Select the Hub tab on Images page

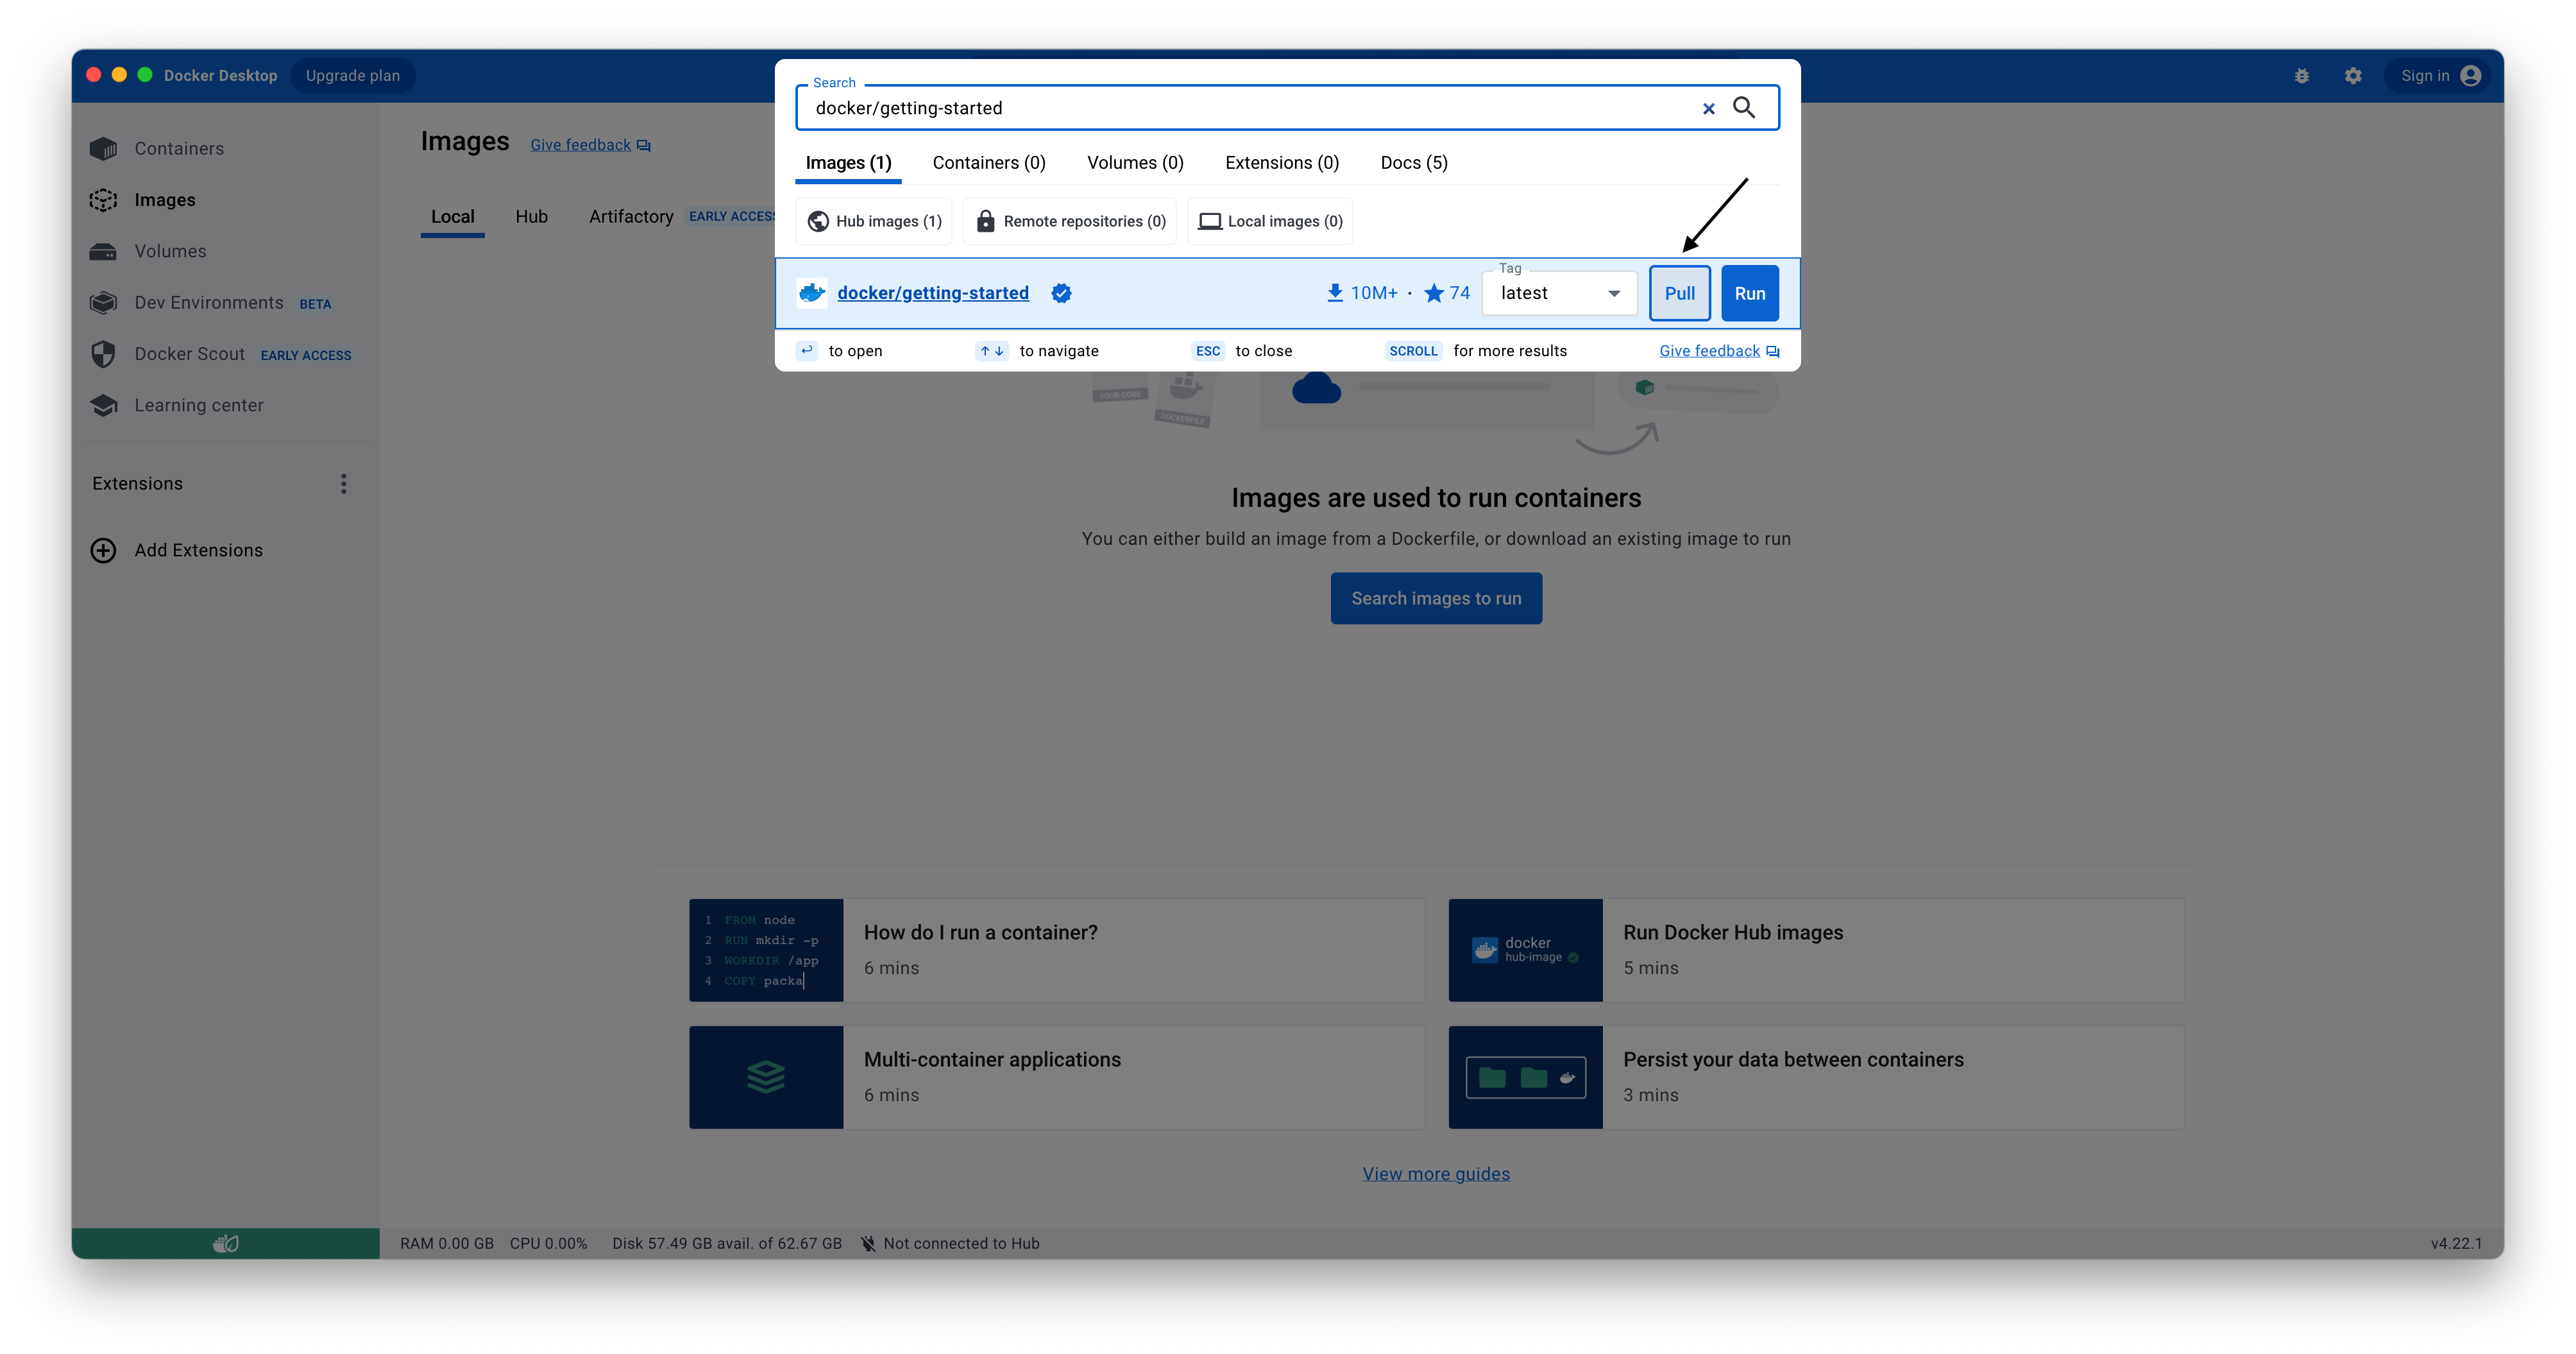531,216
